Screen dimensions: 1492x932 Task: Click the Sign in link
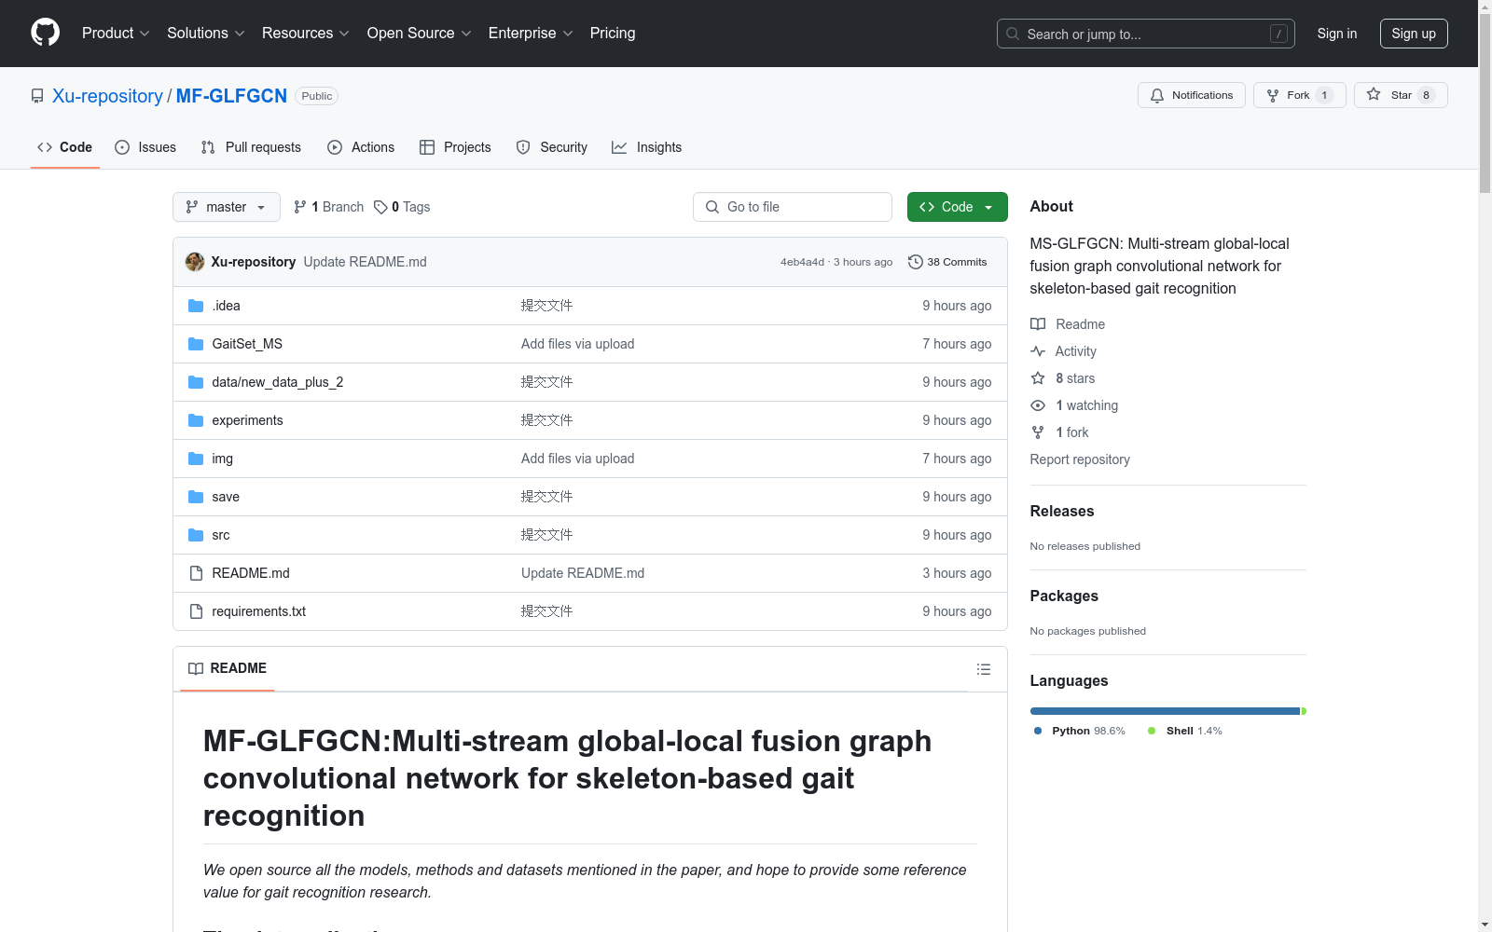[1337, 34]
